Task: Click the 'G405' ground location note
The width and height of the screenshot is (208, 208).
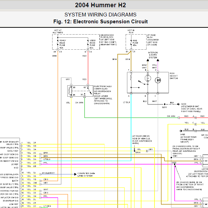Action: click(188, 138)
